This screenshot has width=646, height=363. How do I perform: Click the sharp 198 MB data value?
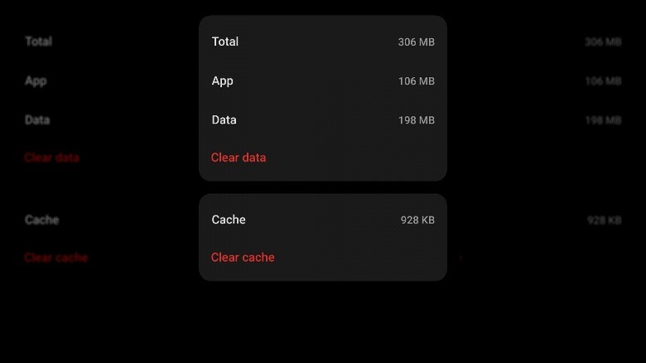click(x=416, y=120)
